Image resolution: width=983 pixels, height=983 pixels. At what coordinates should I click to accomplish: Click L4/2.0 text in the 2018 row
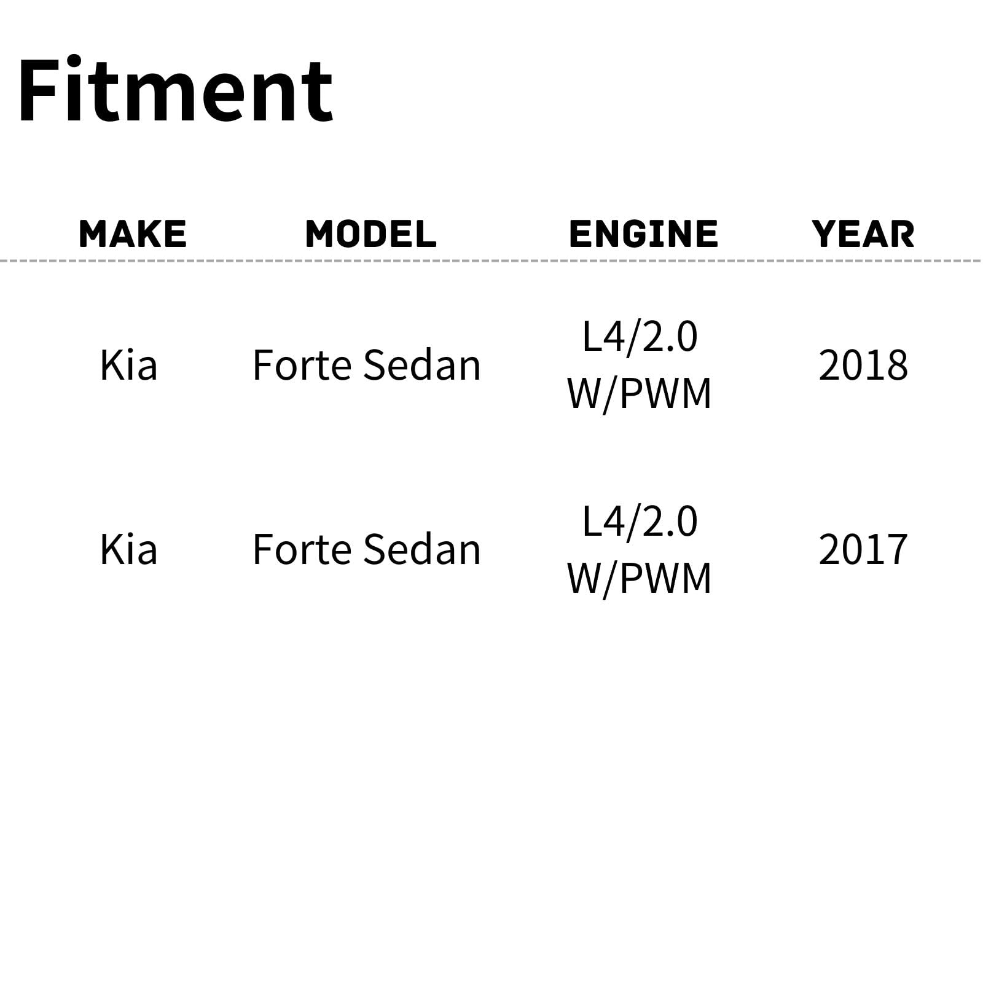640,337
